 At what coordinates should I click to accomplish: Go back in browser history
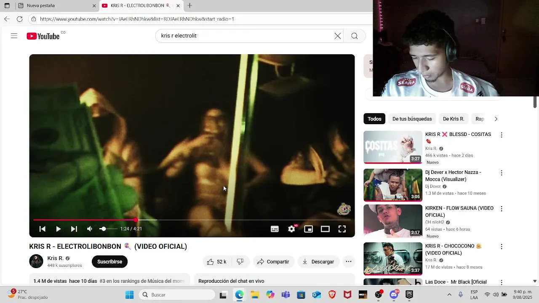tap(7, 19)
